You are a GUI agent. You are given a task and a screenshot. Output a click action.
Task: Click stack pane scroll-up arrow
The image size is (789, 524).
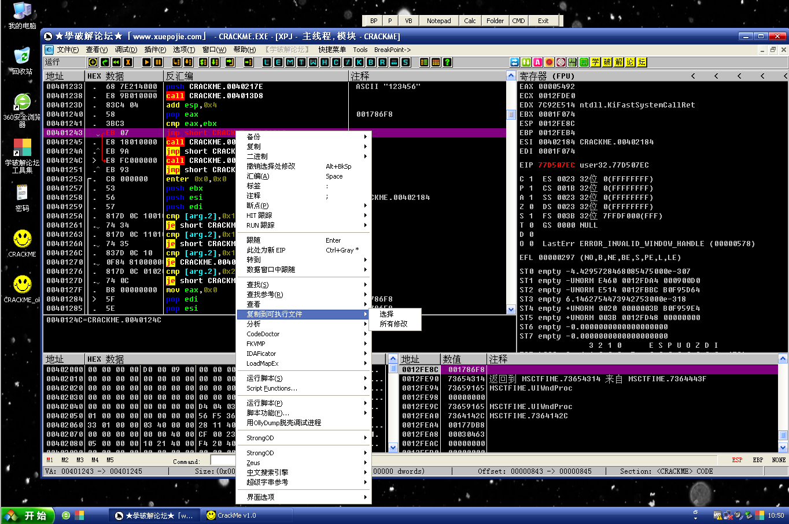pos(783,359)
